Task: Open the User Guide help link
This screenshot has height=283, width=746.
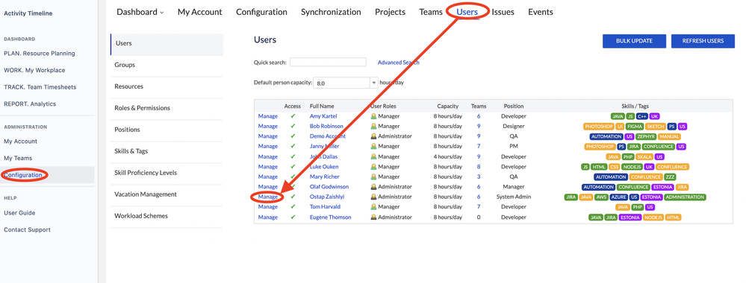Action: tap(19, 213)
